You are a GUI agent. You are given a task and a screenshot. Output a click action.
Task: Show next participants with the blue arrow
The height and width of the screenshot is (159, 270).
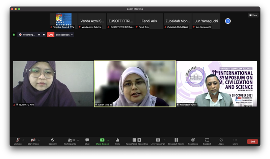pyautogui.click(x=228, y=21)
